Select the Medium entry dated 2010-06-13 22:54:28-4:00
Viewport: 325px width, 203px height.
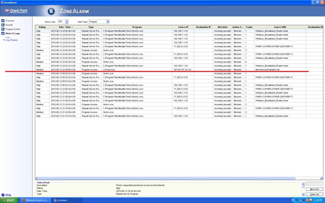[179, 62]
